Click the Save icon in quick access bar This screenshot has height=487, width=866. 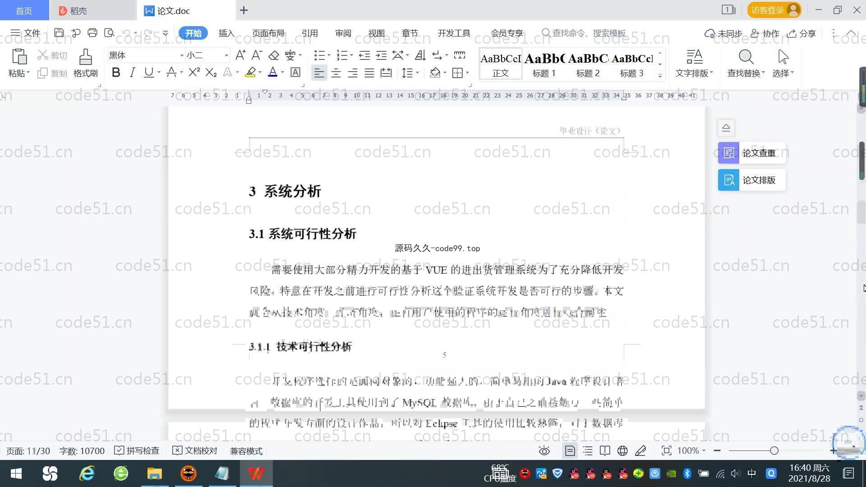[x=59, y=32]
